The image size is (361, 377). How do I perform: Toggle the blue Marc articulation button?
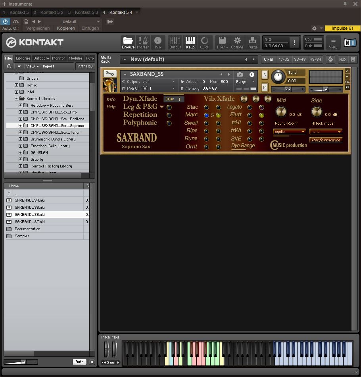(206, 115)
